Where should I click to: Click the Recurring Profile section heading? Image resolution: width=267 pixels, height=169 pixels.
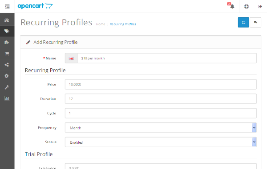pos(45,70)
